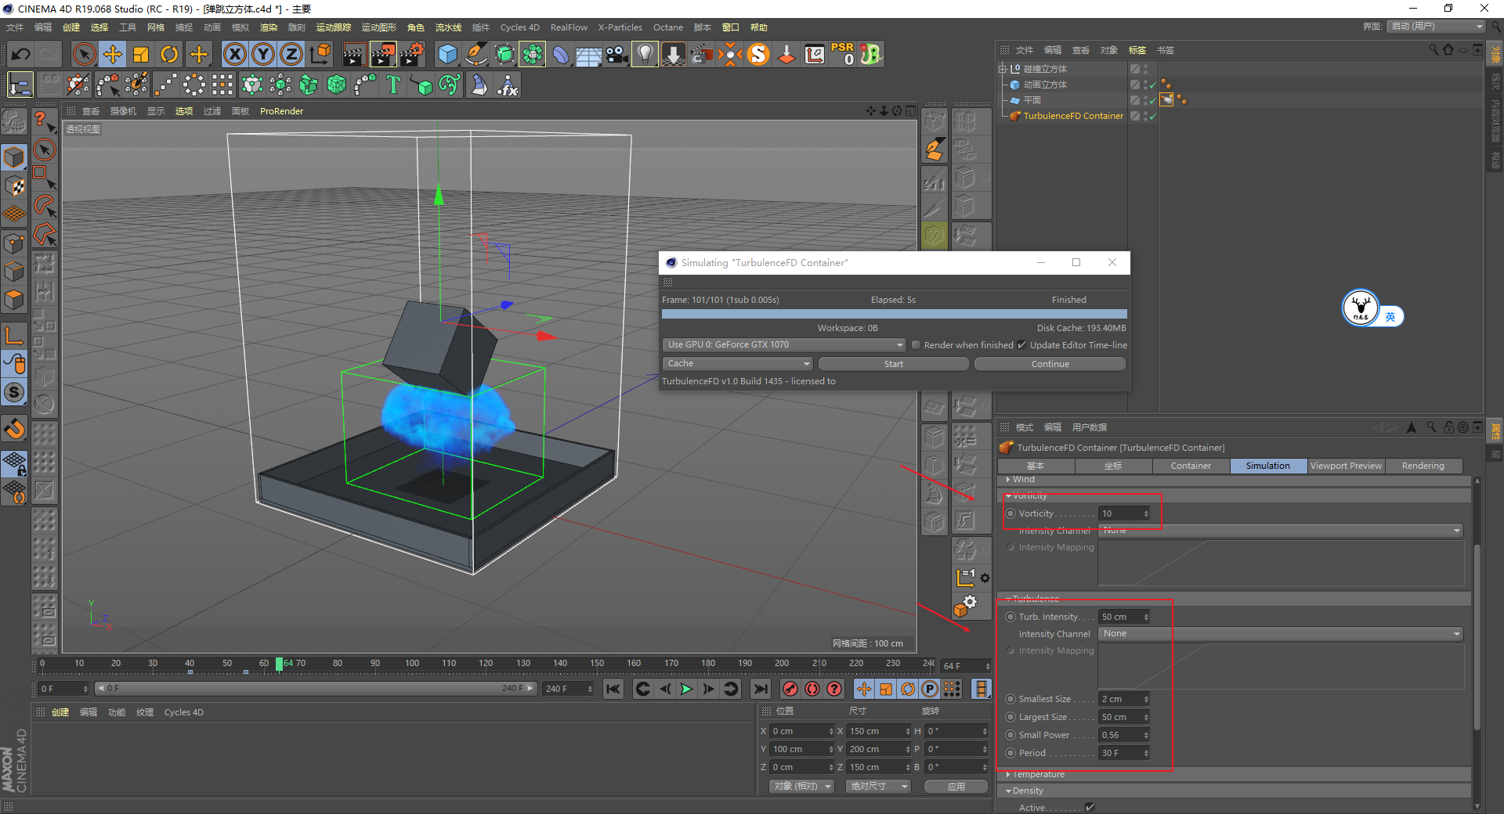Image resolution: width=1504 pixels, height=814 pixels.
Task: Toggle the Y axis lock icon
Action: [x=263, y=54]
